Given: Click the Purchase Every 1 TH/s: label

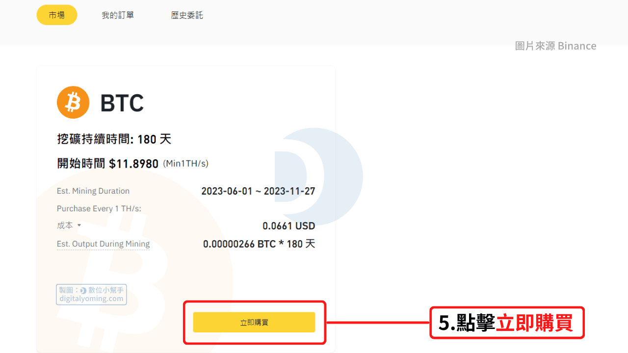Looking at the screenshot, I should point(99,208).
